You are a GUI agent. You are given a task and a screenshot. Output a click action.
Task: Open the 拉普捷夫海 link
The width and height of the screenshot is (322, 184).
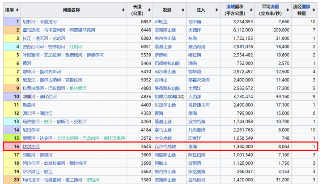pos(199,105)
